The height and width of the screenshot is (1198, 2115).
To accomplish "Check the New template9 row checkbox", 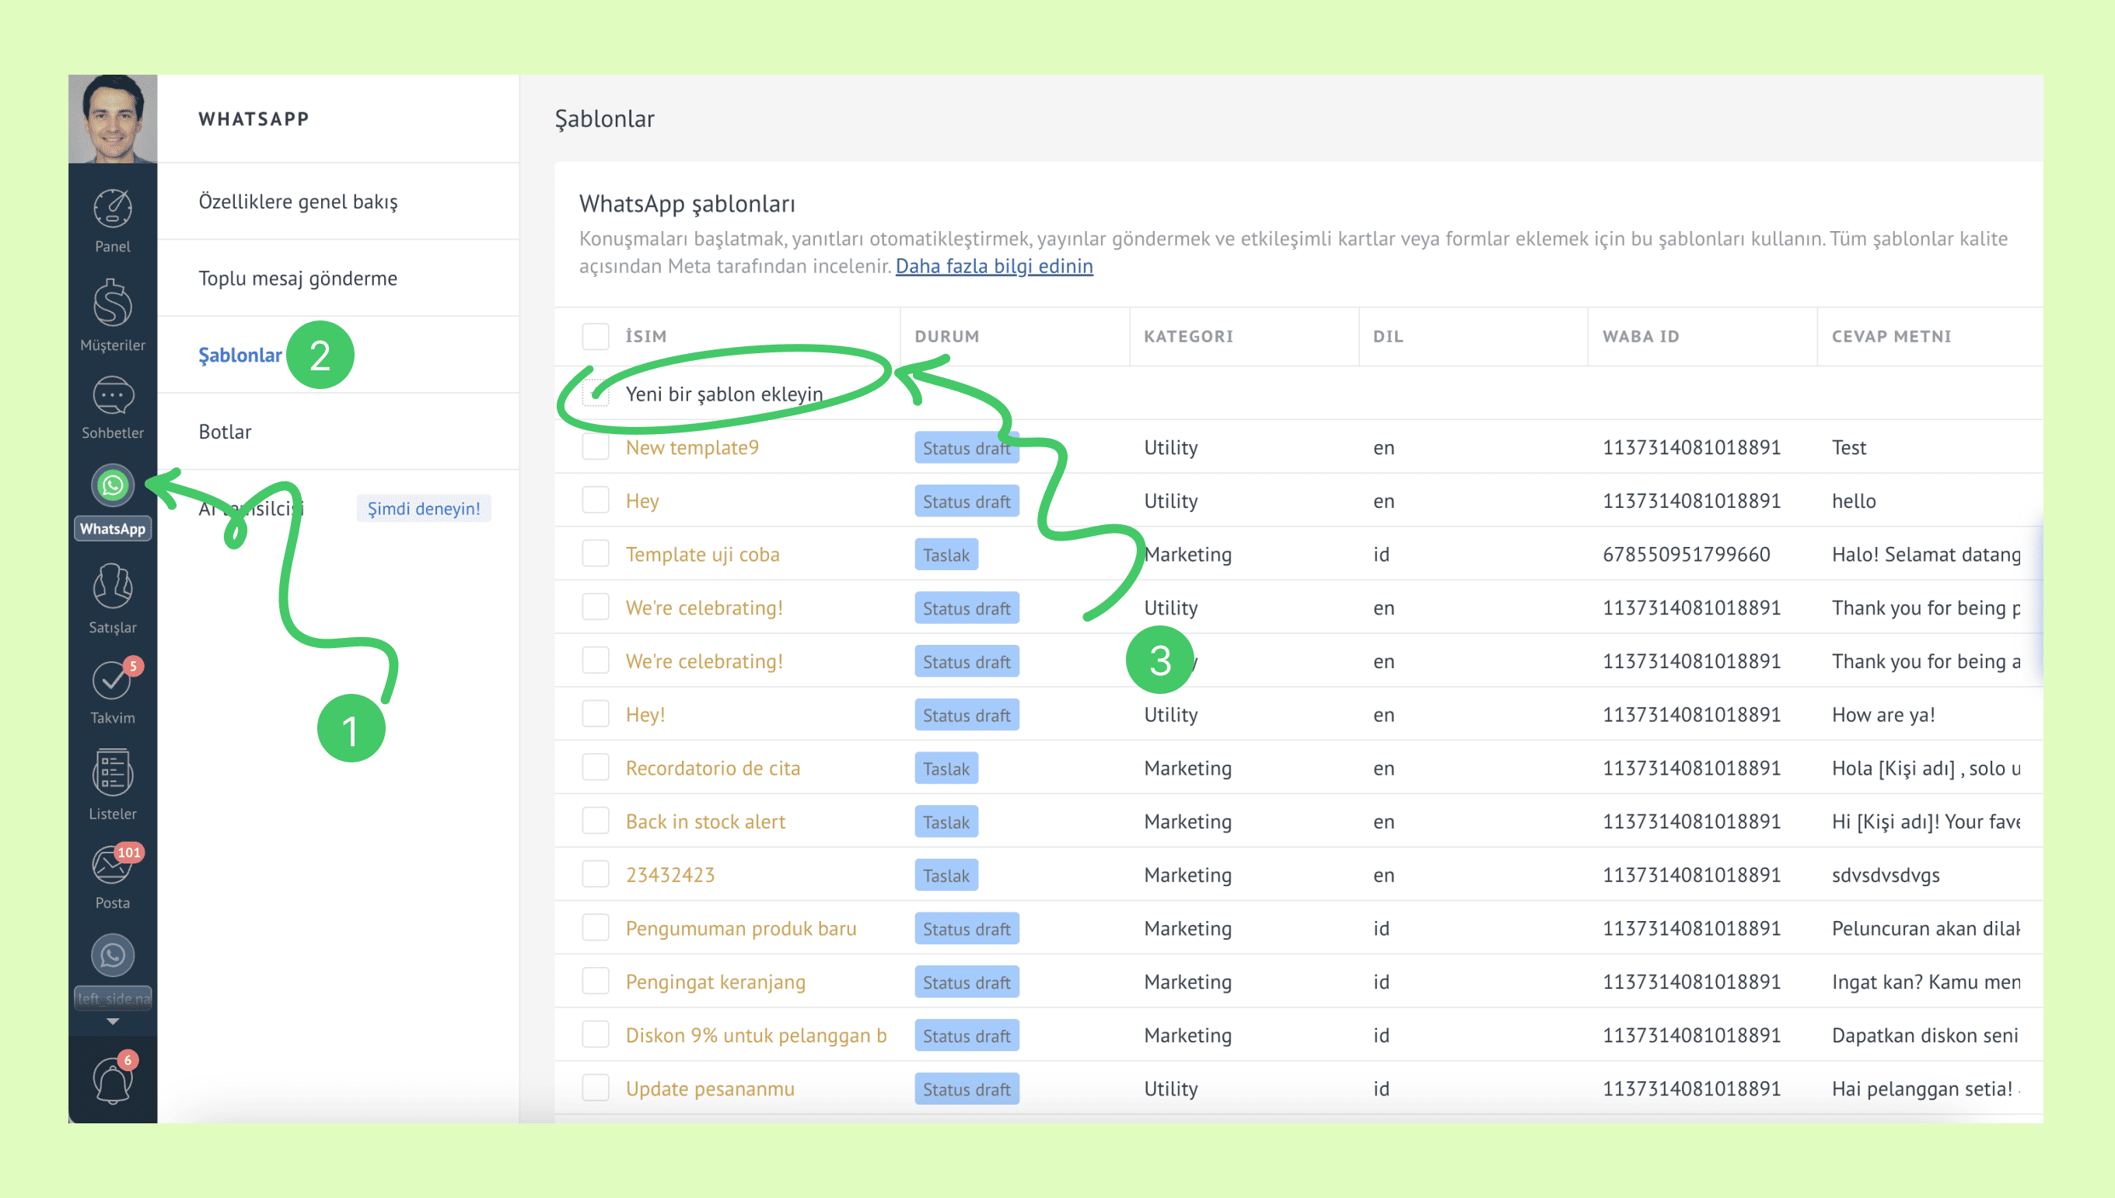I will pos(596,447).
